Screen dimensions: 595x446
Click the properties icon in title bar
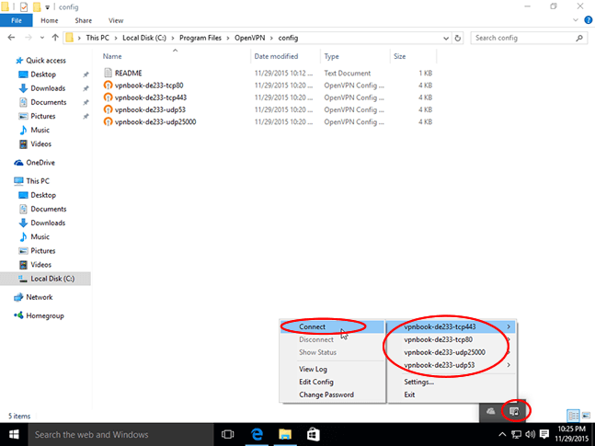pos(24,6)
